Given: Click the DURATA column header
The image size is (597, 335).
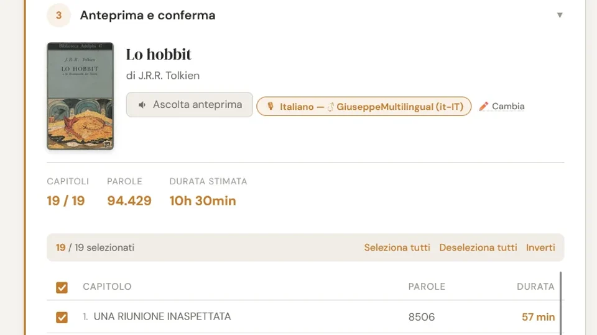Looking at the screenshot, I should (x=535, y=287).
